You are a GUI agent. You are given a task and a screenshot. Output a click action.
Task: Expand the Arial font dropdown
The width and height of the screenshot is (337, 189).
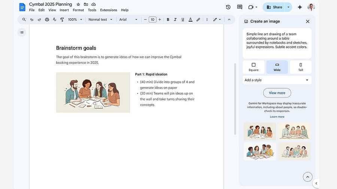128,19
